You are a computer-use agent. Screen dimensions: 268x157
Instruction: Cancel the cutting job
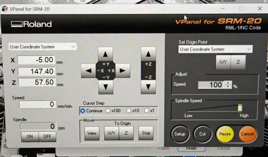(248, 134)
